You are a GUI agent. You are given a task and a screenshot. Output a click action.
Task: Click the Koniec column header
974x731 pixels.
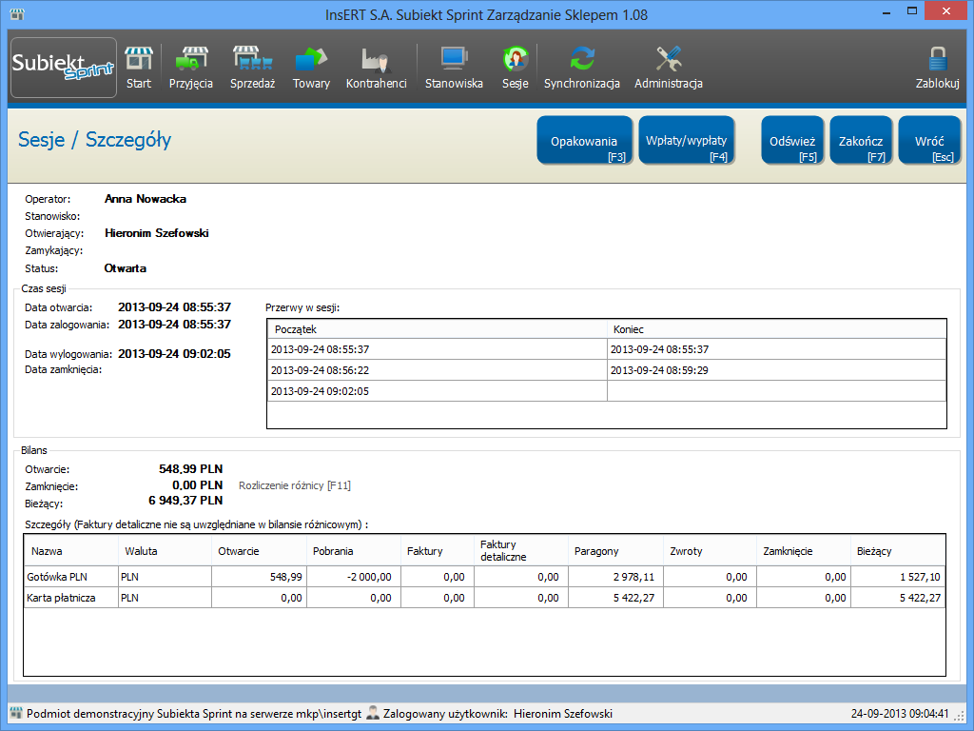tap(776, 328)
